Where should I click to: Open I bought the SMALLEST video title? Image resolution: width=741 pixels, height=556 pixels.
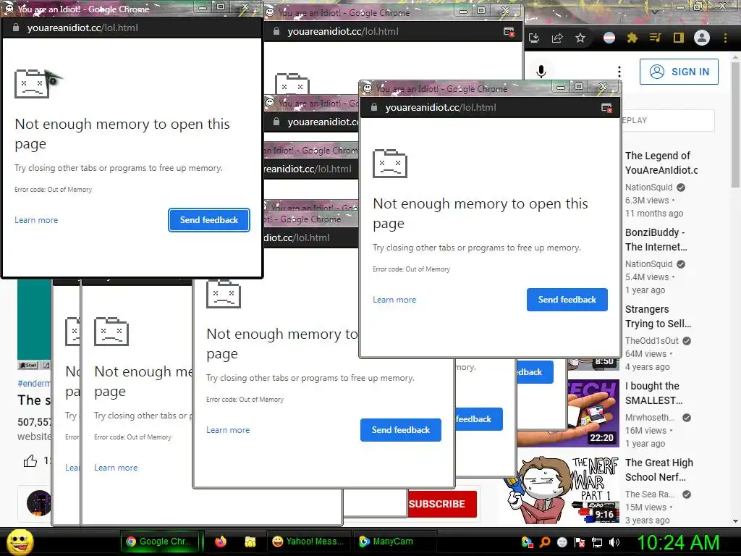point(654,393)
